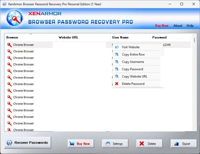The width and height of the screenshot is (200, 154).
Task: Click the app icon in the title bar
Action: pos(4,4)
